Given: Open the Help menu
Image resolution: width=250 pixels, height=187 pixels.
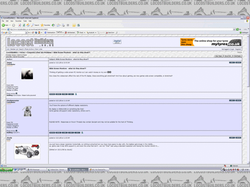Looking at the screenshot, I should 30,21.
